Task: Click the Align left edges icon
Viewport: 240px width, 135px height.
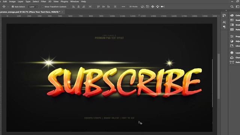Action: (x=73, y=7)
